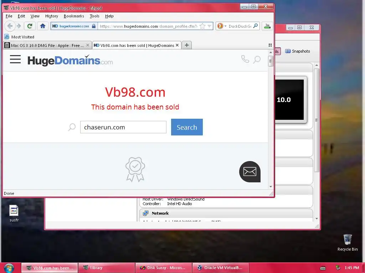Open the File menu

tap(9, 16)
